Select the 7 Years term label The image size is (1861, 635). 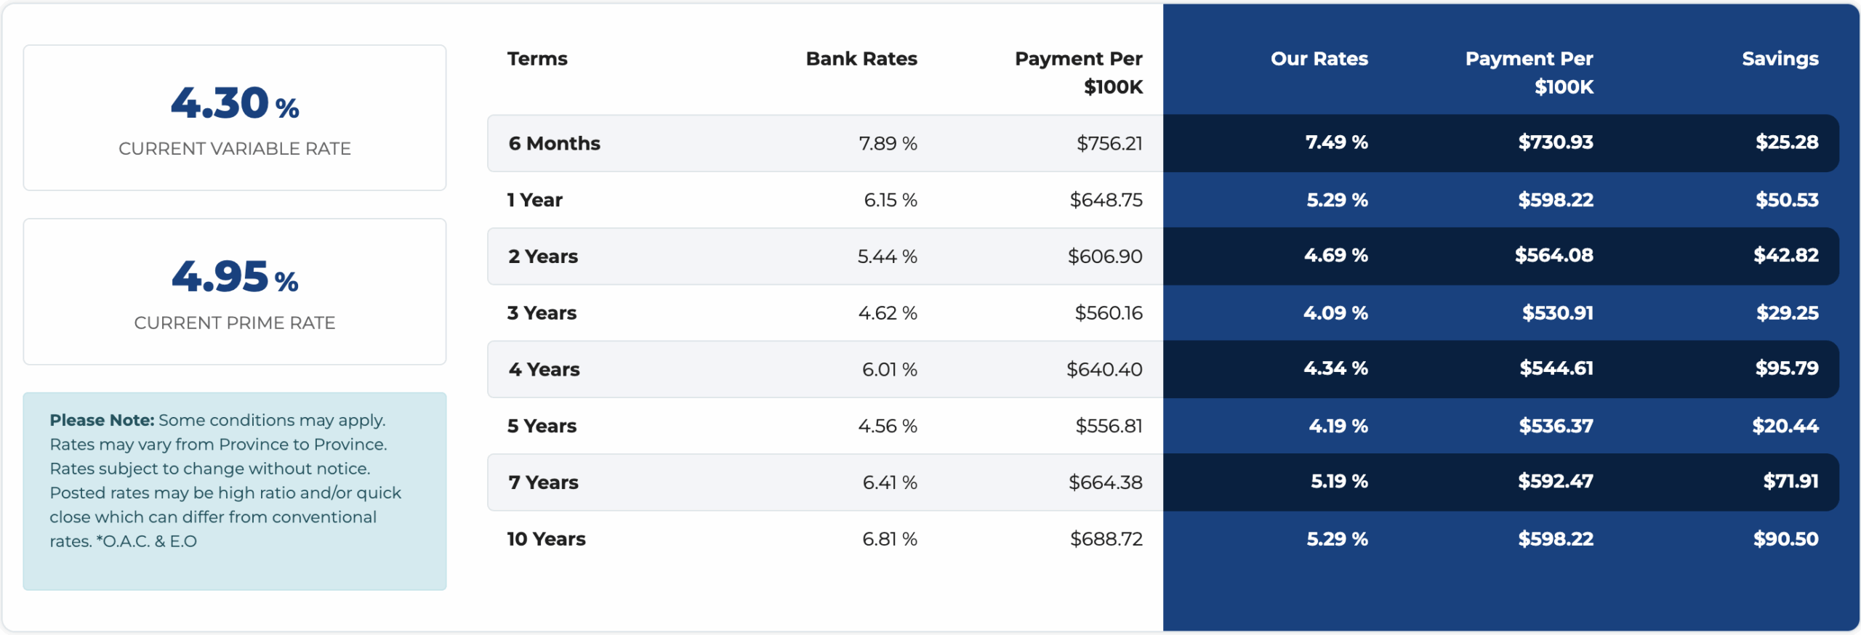543,482
